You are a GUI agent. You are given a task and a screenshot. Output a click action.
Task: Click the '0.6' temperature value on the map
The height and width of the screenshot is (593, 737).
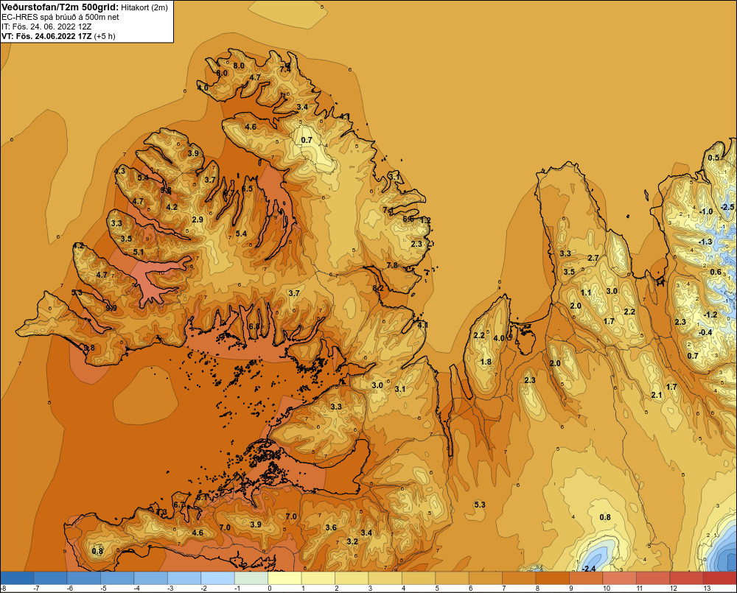716,272
